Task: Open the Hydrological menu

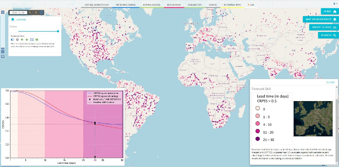Action: pos(152,5)
